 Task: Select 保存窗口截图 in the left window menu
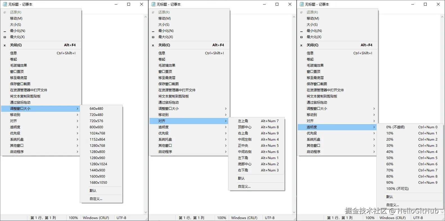[x=41, y=84]
